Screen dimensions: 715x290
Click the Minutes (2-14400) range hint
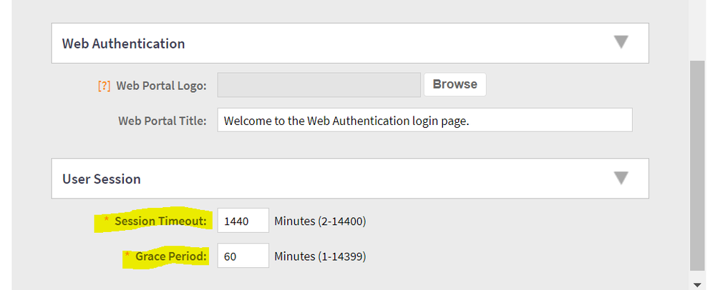click(x=320, y=221)
